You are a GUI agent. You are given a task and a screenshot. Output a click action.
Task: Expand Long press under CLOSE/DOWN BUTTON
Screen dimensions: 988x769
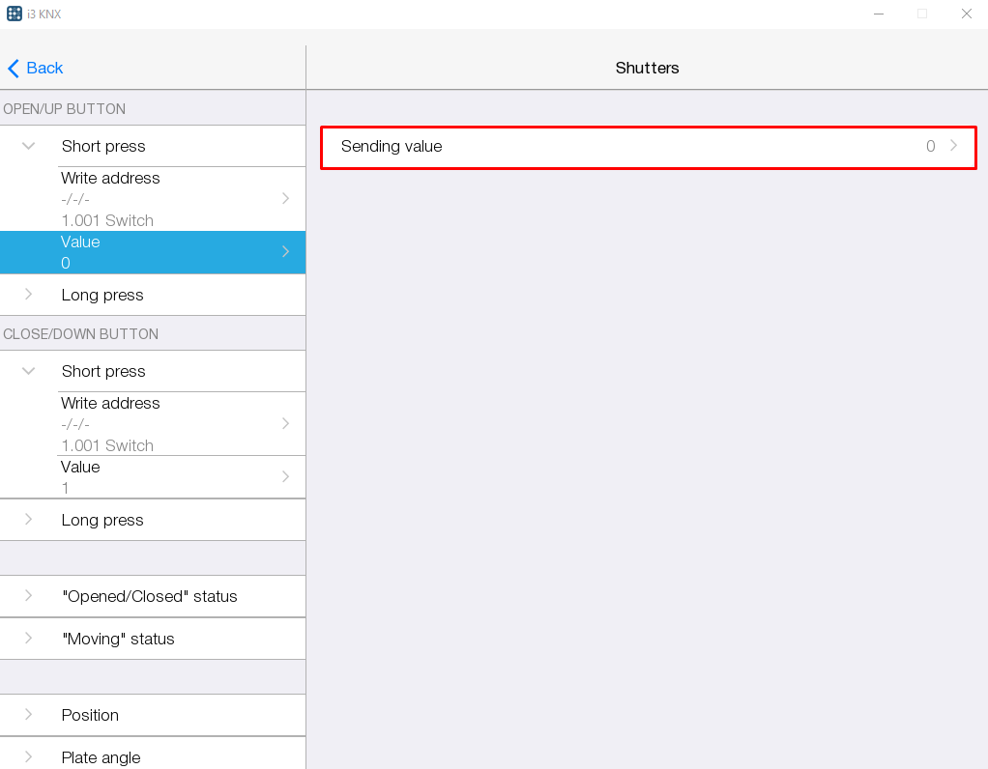29,520
